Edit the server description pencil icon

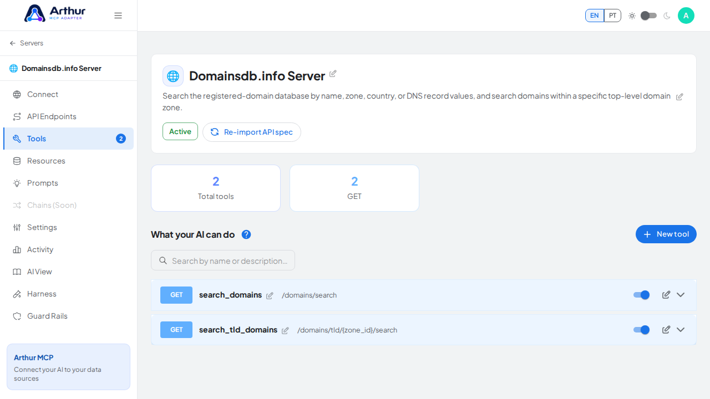click(x=679, y=96)
